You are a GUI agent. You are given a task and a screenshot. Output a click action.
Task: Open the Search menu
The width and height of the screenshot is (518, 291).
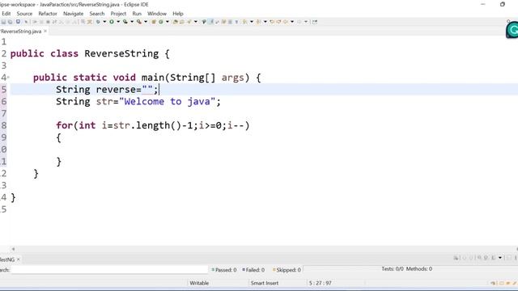tap(97, 14)
